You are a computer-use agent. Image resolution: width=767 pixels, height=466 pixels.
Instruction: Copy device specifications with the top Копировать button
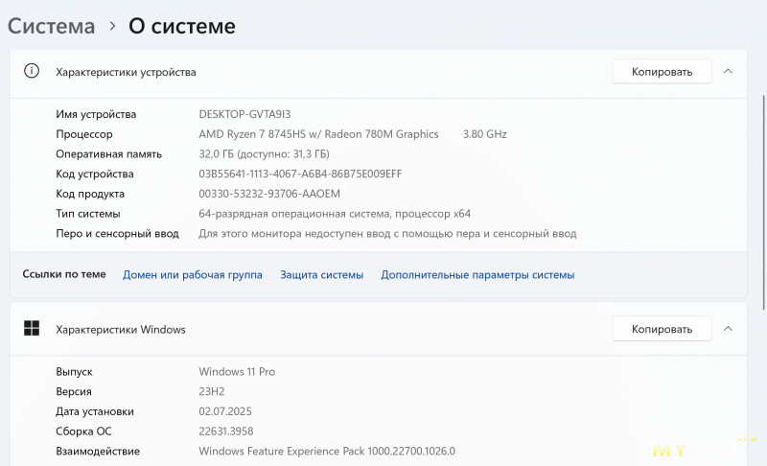point(662,72)
